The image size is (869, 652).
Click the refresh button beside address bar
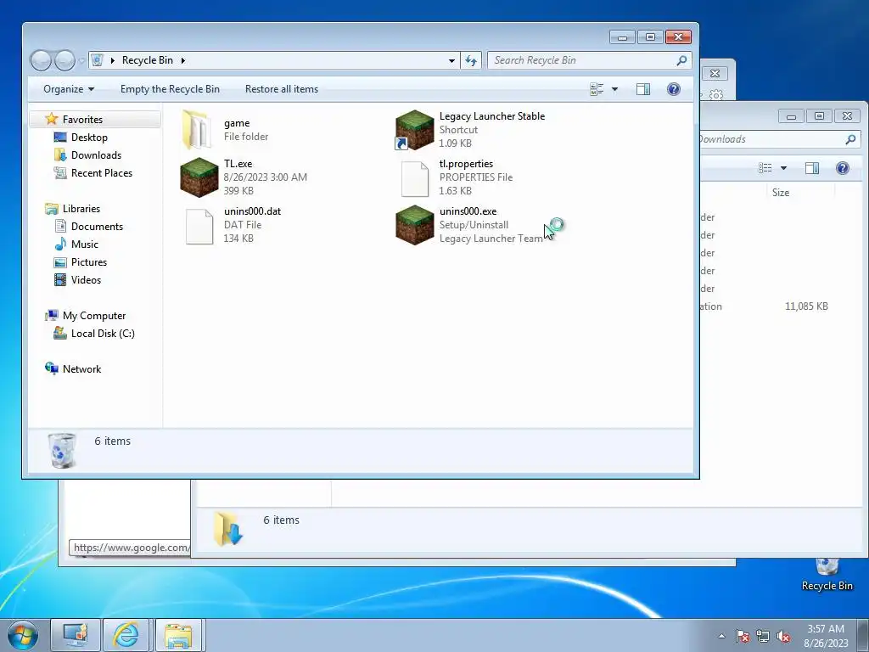coord(471,60)
